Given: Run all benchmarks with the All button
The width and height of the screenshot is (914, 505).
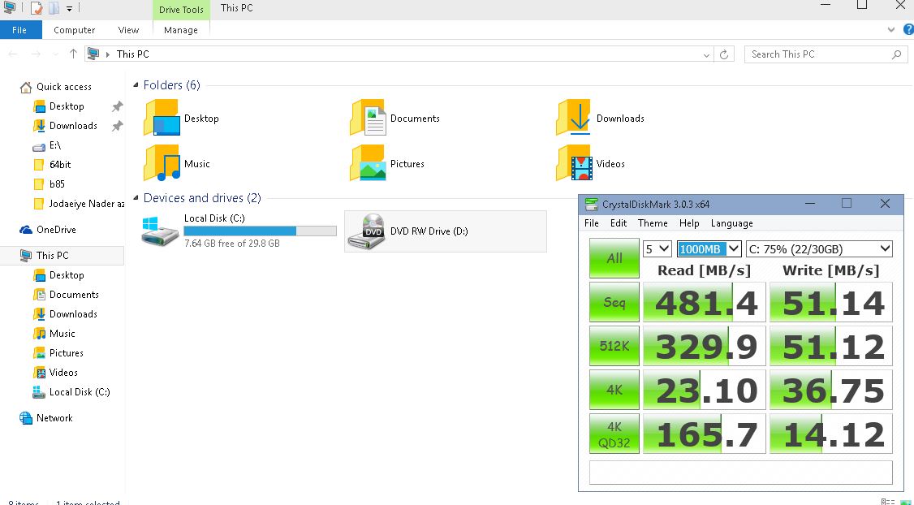Looking at the screenshot, I should click(614, 257).
